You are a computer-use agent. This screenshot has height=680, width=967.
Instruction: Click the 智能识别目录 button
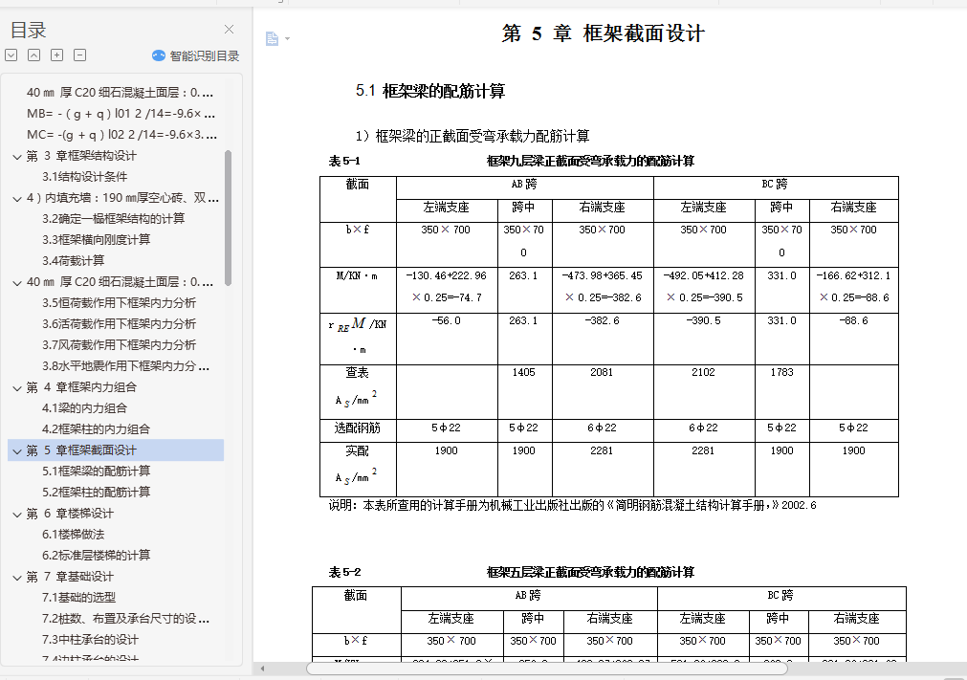point(196,55)
